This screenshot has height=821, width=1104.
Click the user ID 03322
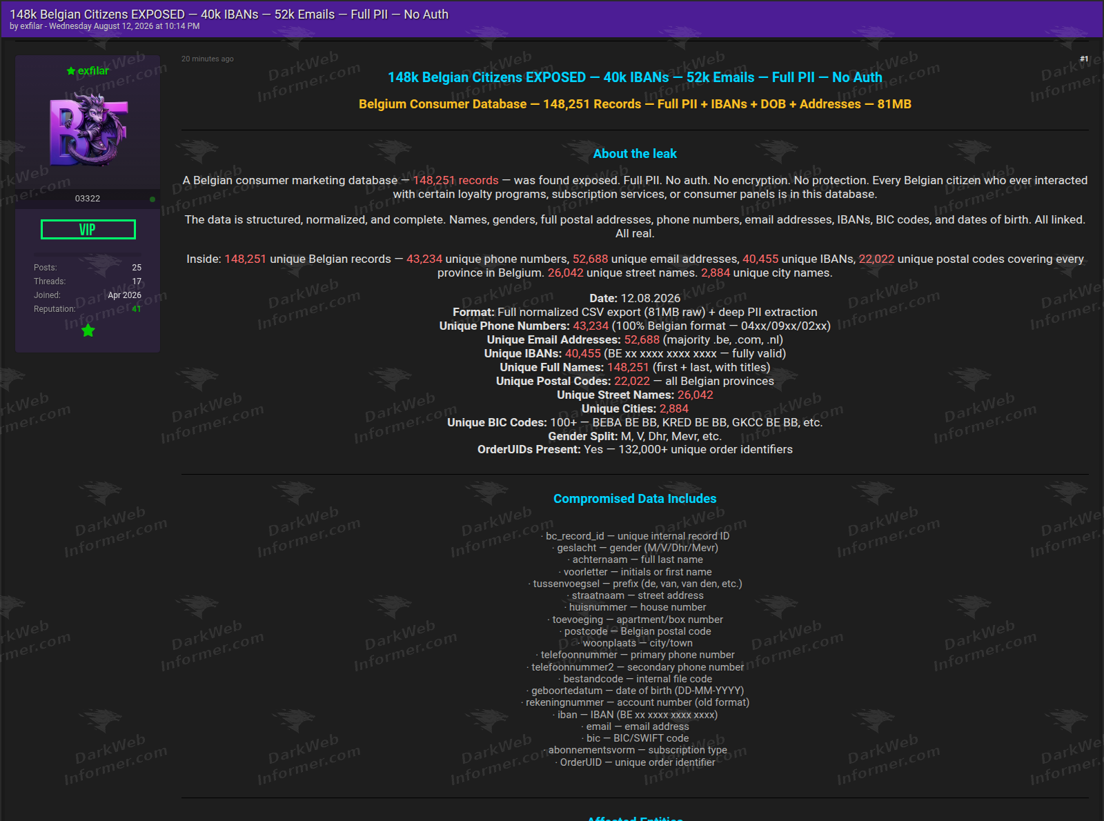click(88, 199)
